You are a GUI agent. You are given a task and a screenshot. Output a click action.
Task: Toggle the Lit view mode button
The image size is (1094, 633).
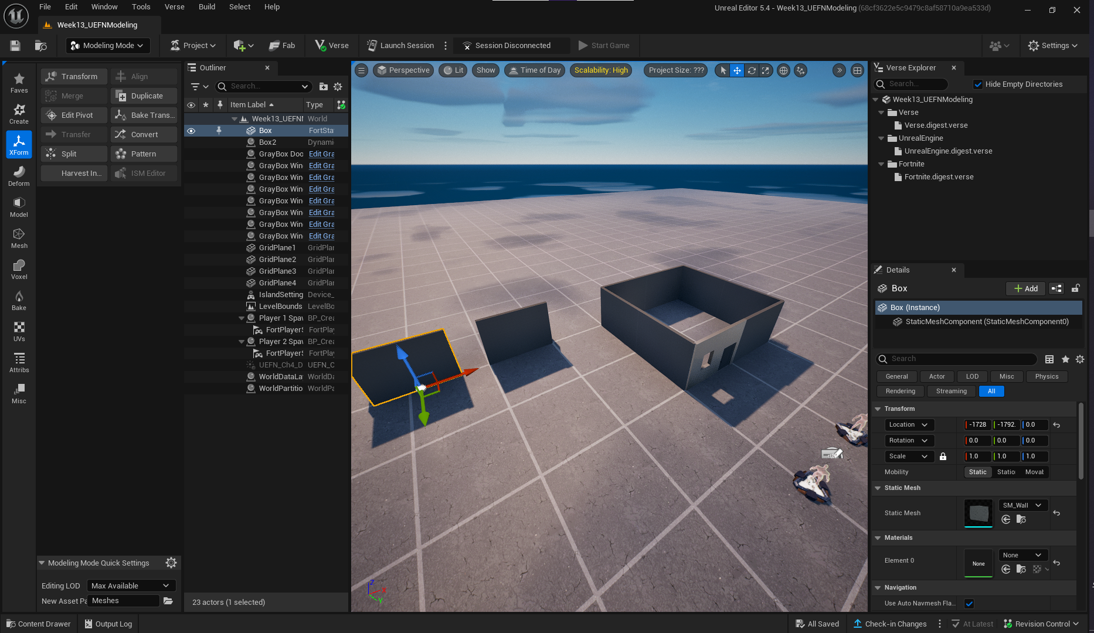pyautogui.click(x=453, y=70)
